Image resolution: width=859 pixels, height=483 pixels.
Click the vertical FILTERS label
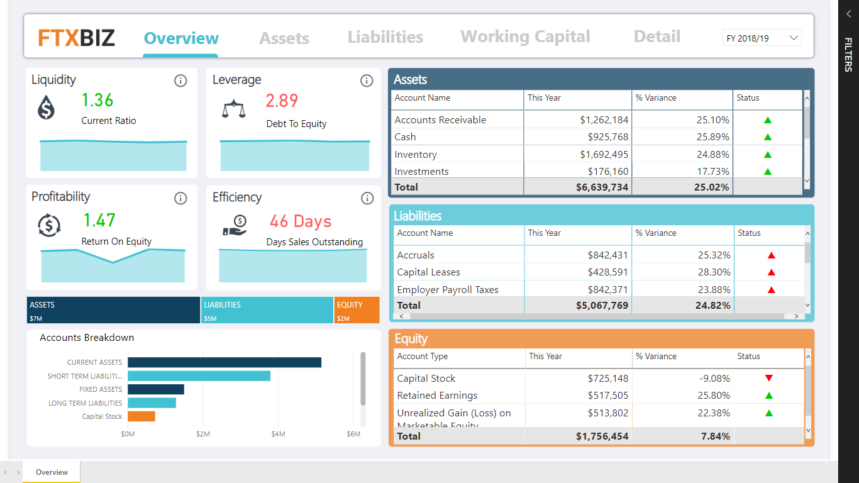coord(848,55)
